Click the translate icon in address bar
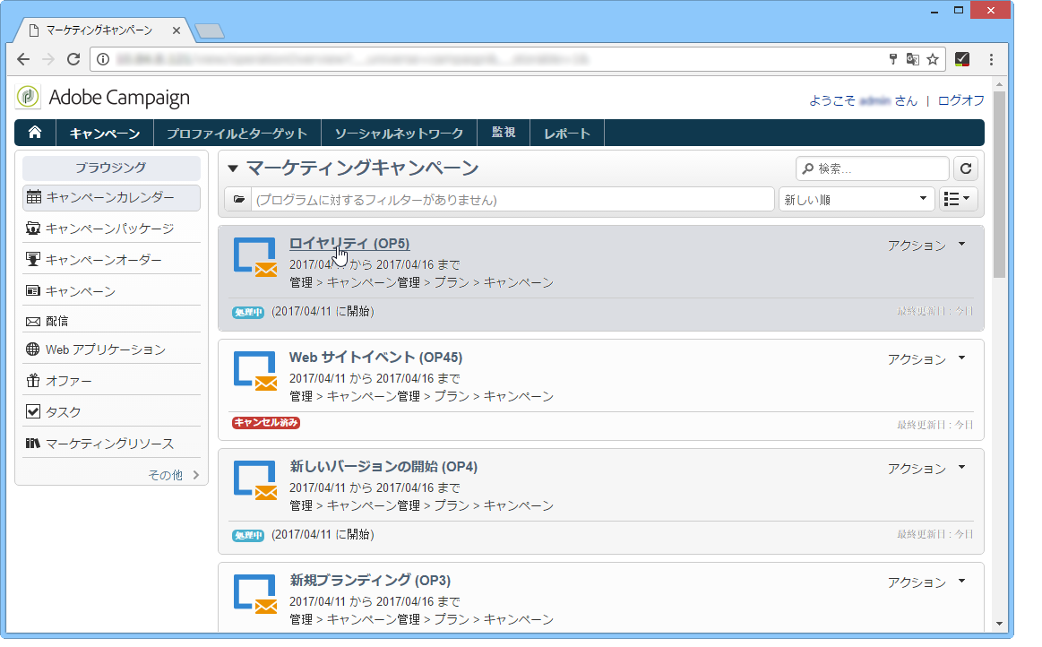 tap(912, 59)
